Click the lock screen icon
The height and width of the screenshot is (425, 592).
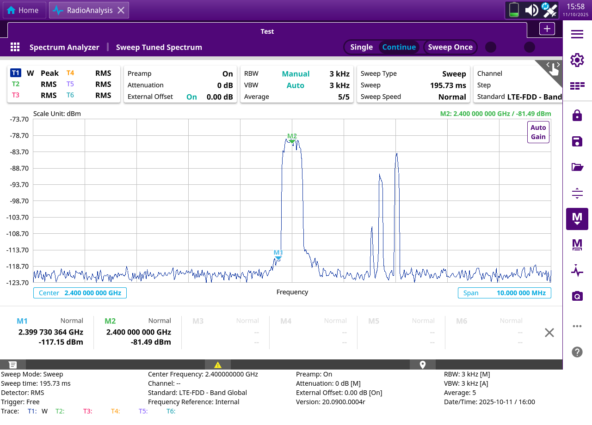point(577,115)
